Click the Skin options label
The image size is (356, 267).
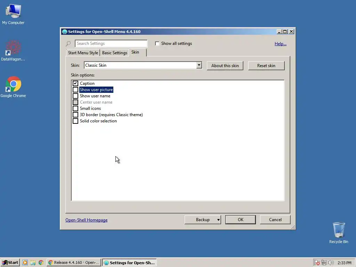(x=83, y=75)
